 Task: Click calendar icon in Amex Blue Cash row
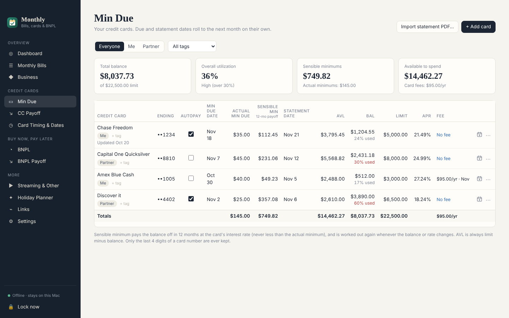[479, 179]
